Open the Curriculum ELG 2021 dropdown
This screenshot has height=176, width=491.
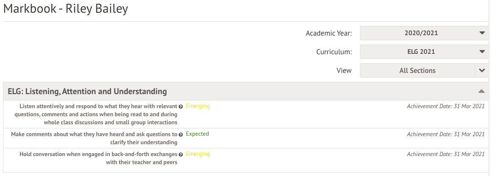click(424, 52)
